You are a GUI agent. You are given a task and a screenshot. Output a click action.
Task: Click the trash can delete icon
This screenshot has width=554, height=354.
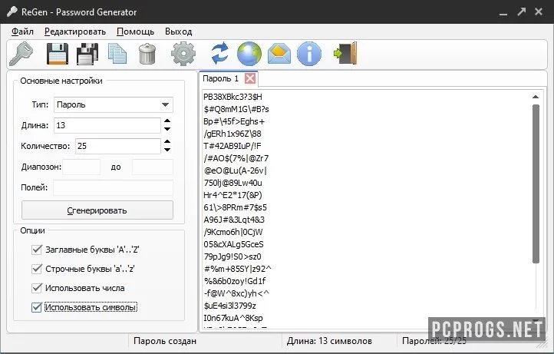coord(147,54)
